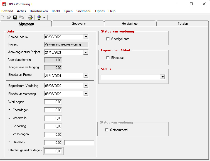210x161 pixels.
Task: Expand the Einddatum Project date picker
Action: (x=86, y=76)
